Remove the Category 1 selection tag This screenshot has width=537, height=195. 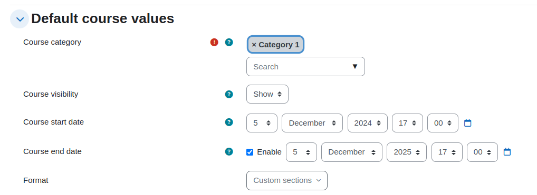(275, 45)
